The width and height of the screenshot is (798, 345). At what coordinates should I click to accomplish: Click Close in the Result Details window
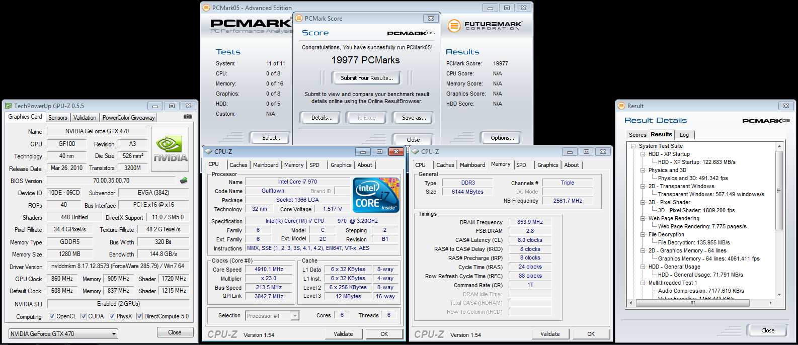coord(768,330)
